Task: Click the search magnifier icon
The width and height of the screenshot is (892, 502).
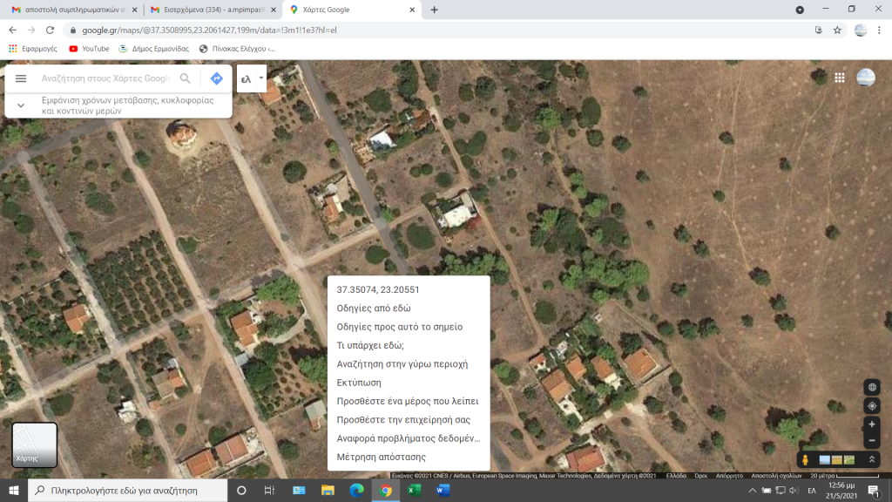Action: [x=185, y=78]
